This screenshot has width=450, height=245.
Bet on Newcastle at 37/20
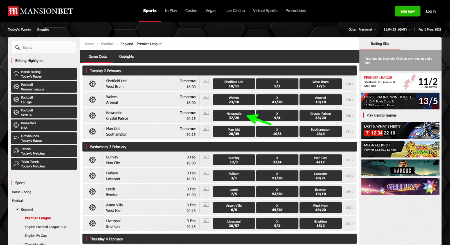234,116
